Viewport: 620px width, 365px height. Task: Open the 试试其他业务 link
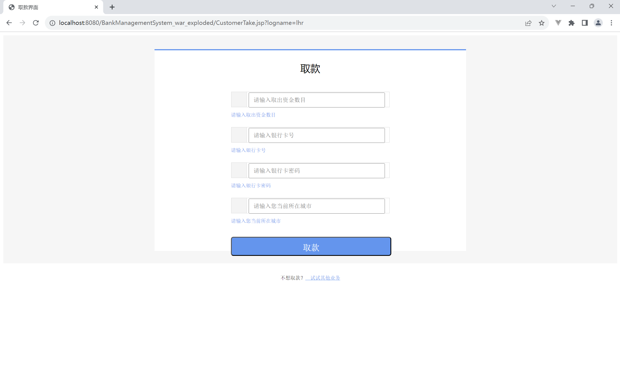(325, 278)
